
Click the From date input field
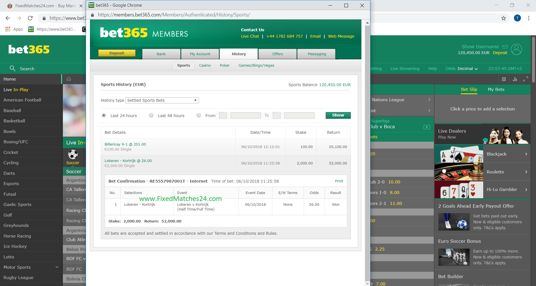(246, 115)
